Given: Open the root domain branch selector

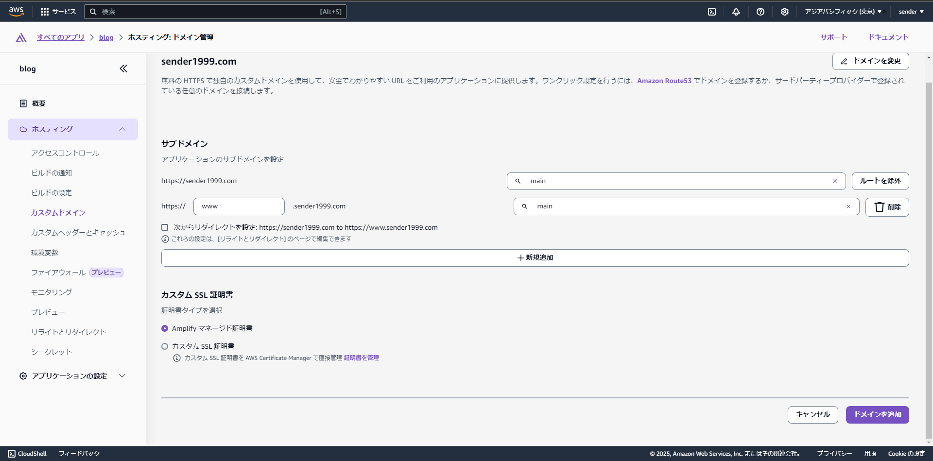Looking at the screenshot, I should click(676, 181).
